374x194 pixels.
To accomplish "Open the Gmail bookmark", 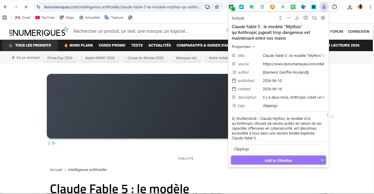I will 23,18.
